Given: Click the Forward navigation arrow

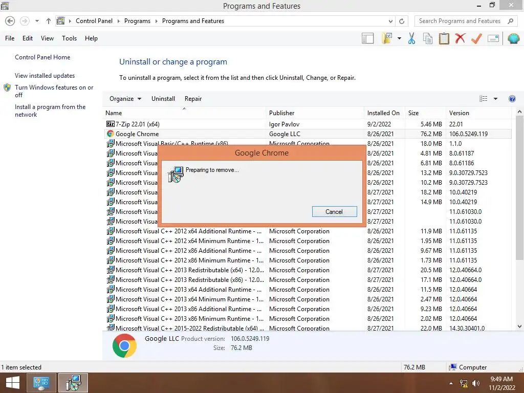Looking at the screenshot, I should tap(25, 21).
